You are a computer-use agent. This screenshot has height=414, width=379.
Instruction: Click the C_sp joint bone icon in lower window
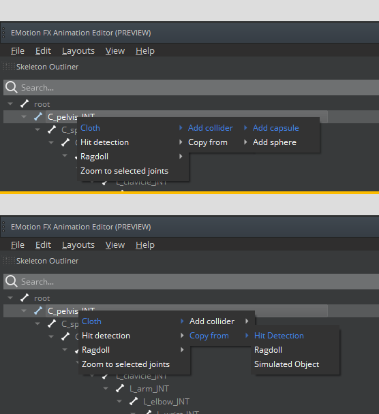tap(52, 323)
